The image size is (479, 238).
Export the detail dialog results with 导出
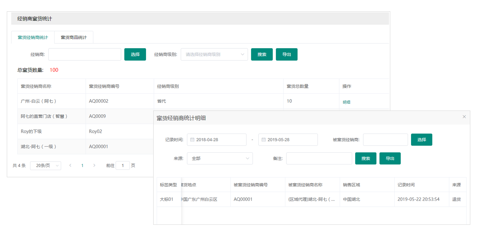coord(390,158)
